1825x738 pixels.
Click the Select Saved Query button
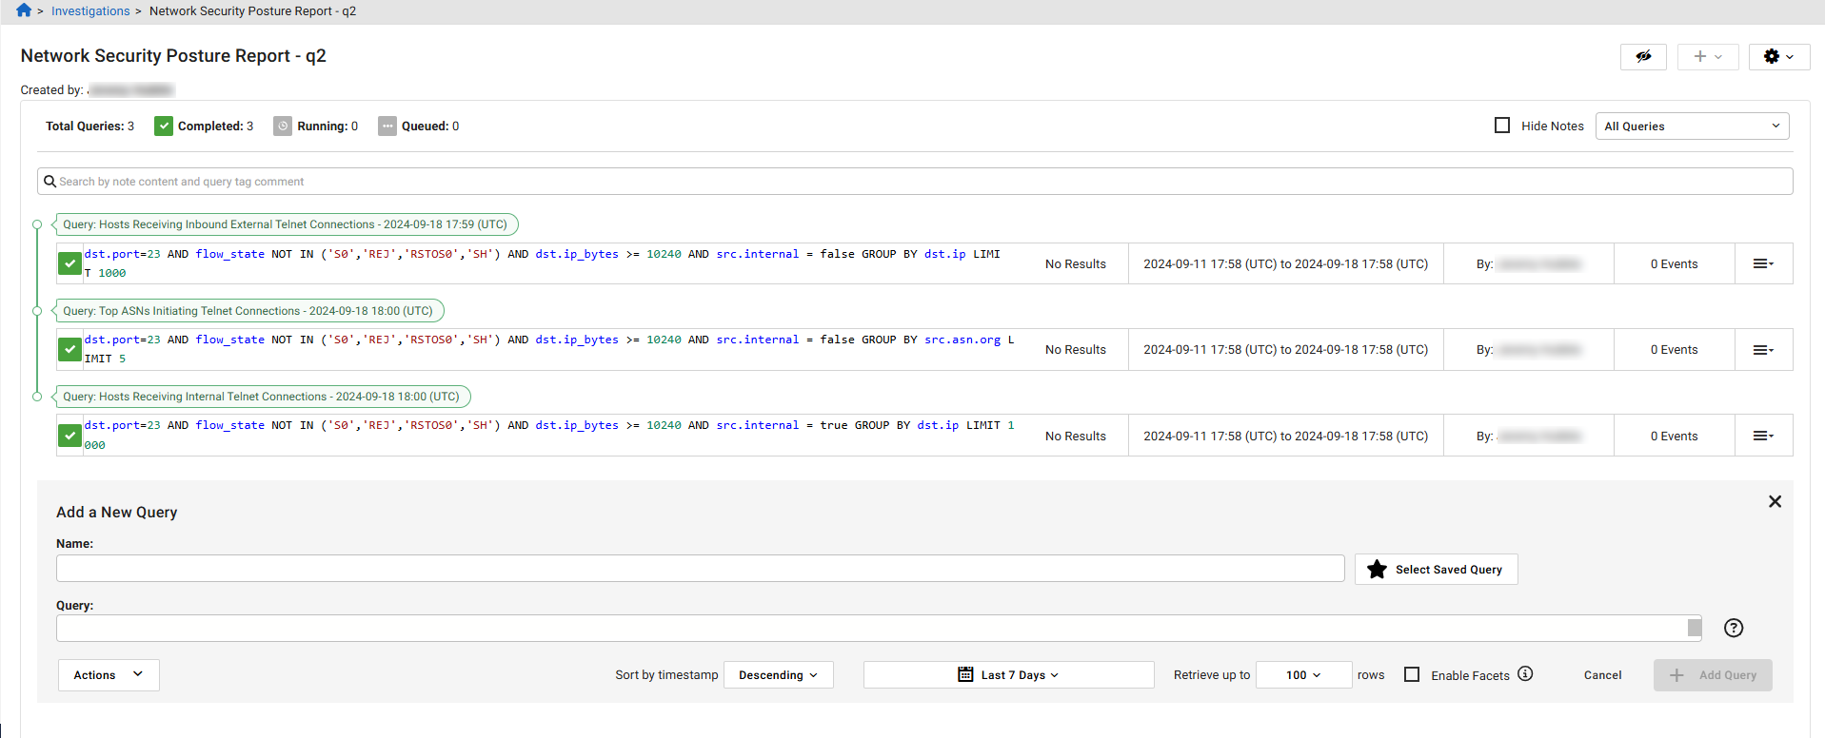[1436, 570]
